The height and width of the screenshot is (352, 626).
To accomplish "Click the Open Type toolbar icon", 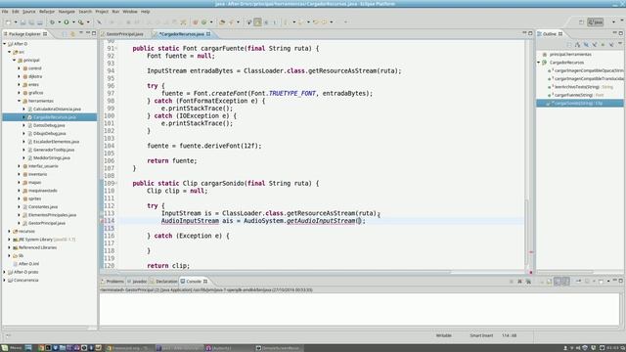I will 222,22.
